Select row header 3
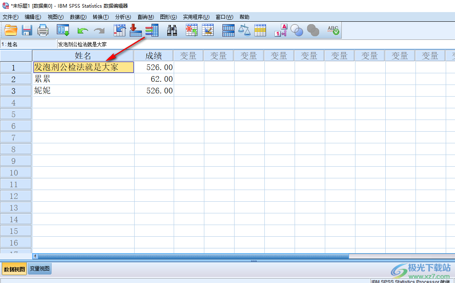This screenshot has height=283, width=455. 16,91
